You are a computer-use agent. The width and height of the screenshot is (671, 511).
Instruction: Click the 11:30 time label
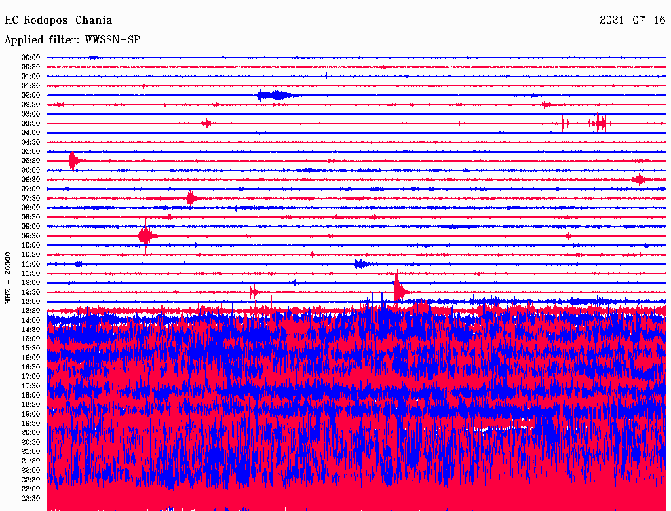tap(31, 273)
